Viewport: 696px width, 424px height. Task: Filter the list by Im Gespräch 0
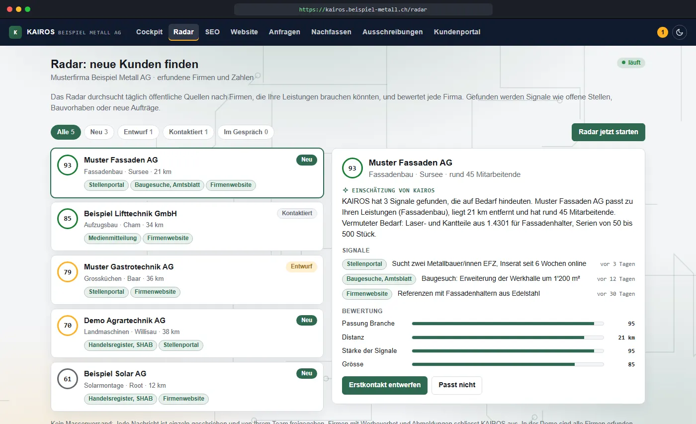[246, 132]
